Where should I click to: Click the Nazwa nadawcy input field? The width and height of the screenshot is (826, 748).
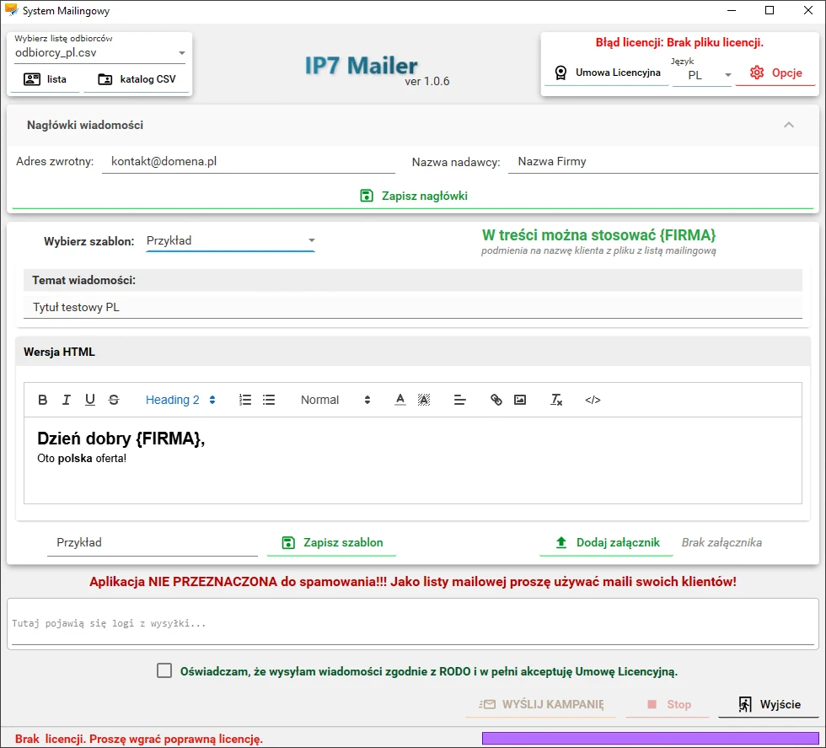pyautogui.click(x=662, y=162)
